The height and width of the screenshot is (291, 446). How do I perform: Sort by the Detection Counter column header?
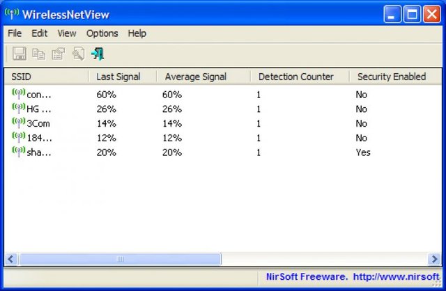[300, 77]
